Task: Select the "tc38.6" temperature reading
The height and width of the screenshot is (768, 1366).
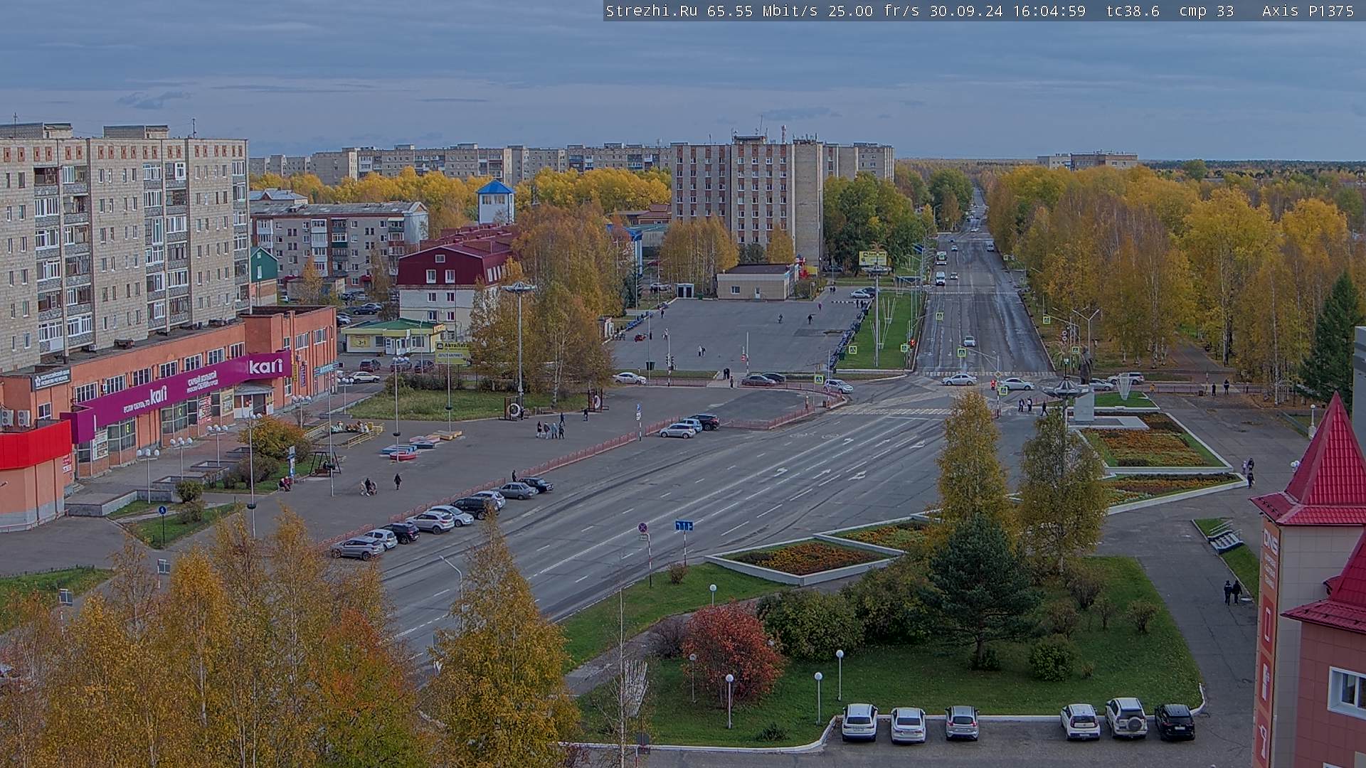Action: pos(1133,11)
